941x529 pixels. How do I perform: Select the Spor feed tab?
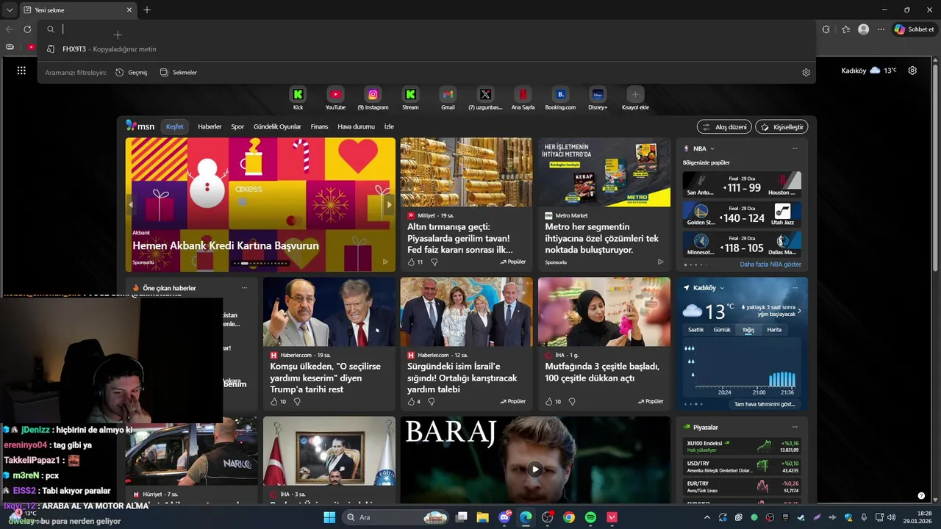237,126
